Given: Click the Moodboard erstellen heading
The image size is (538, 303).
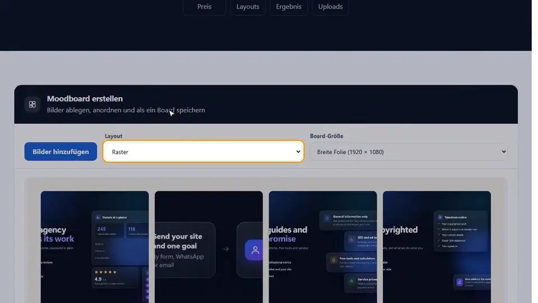Looking at the screenshot, I should point(85,99).
